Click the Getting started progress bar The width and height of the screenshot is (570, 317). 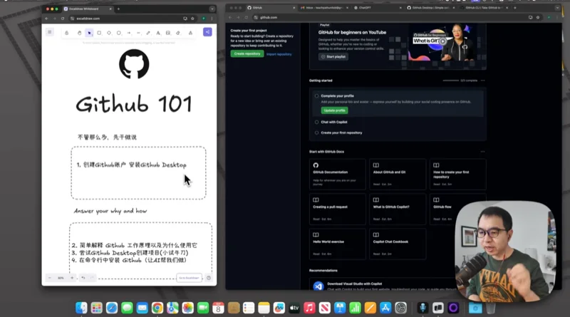click(451, 80)
